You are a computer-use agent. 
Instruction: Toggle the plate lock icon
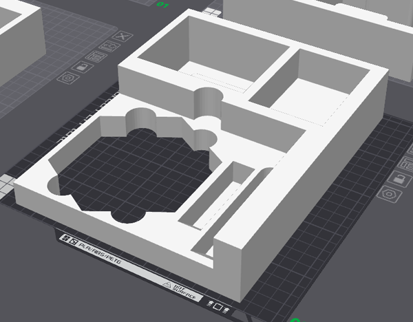[x=82, y=67]
